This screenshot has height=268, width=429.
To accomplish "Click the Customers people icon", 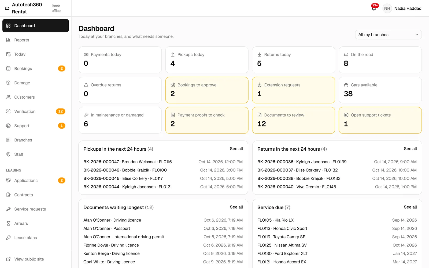I will click(8, 97).
